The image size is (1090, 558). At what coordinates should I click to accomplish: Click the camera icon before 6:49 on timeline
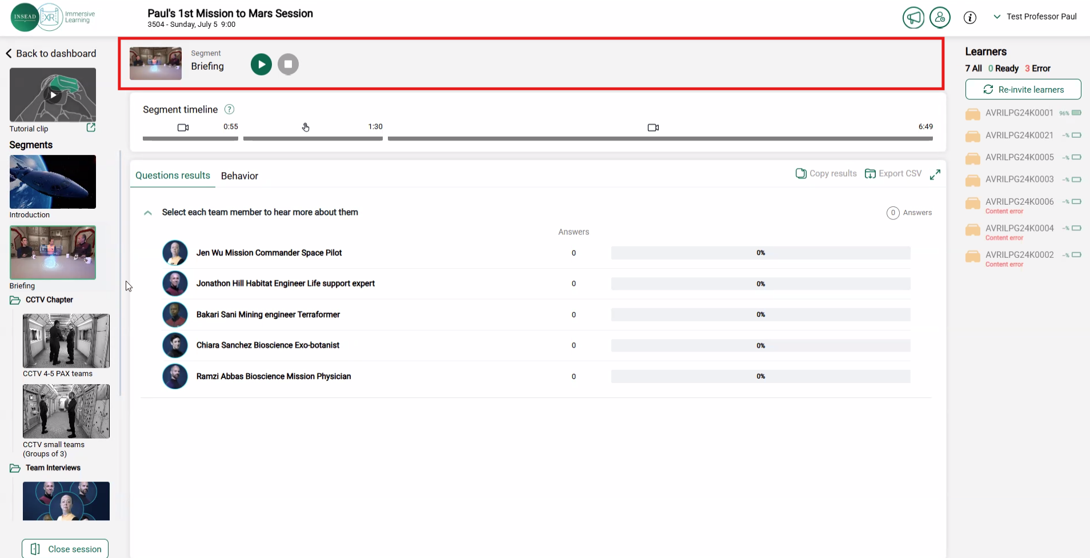click(x=653, y=127)
